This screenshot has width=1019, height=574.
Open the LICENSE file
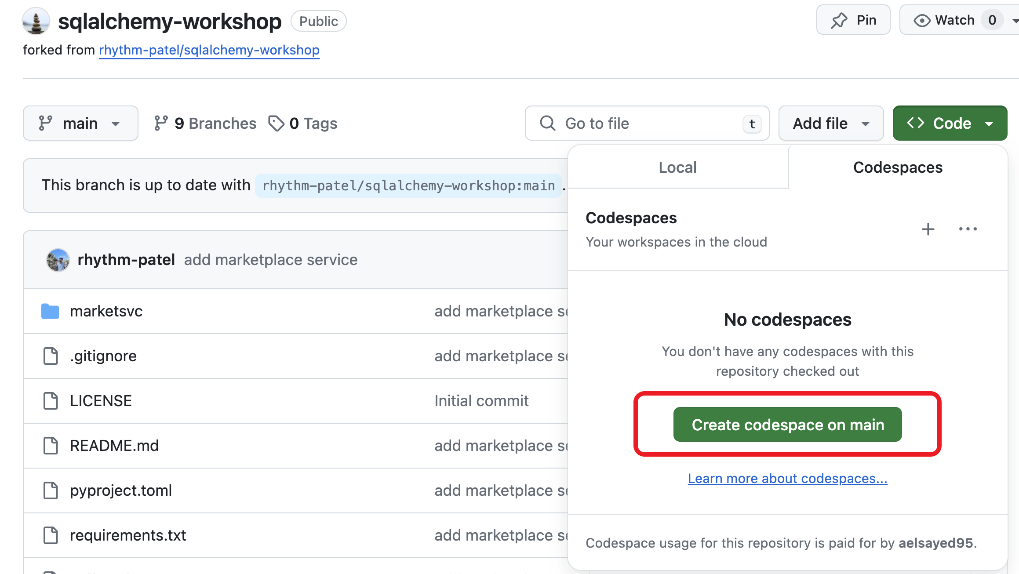[x=101, y=401]
